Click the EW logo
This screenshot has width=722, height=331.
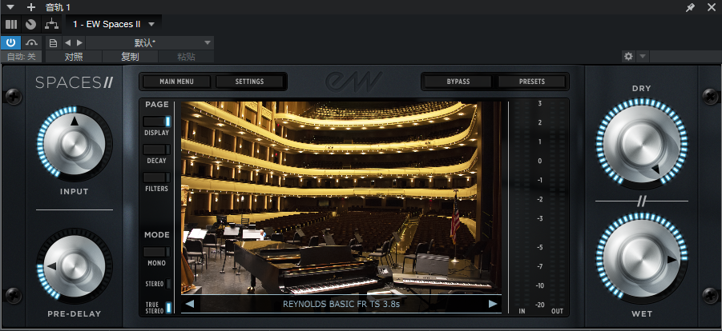[353, 82]
